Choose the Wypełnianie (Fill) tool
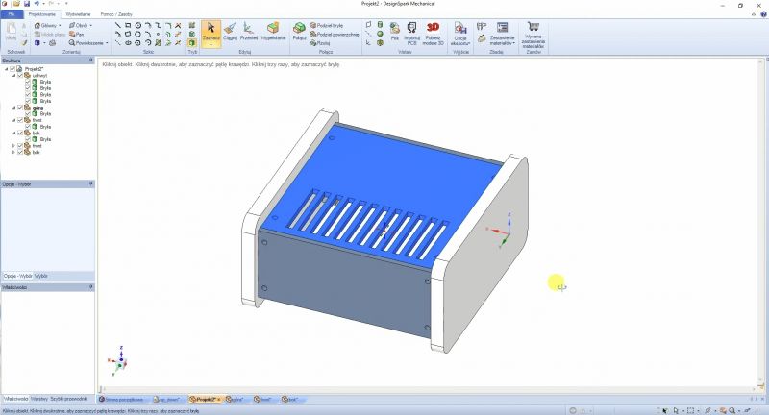Image resolution: width=769 pixels, height=415 pixels. click(x=273, y=31)
